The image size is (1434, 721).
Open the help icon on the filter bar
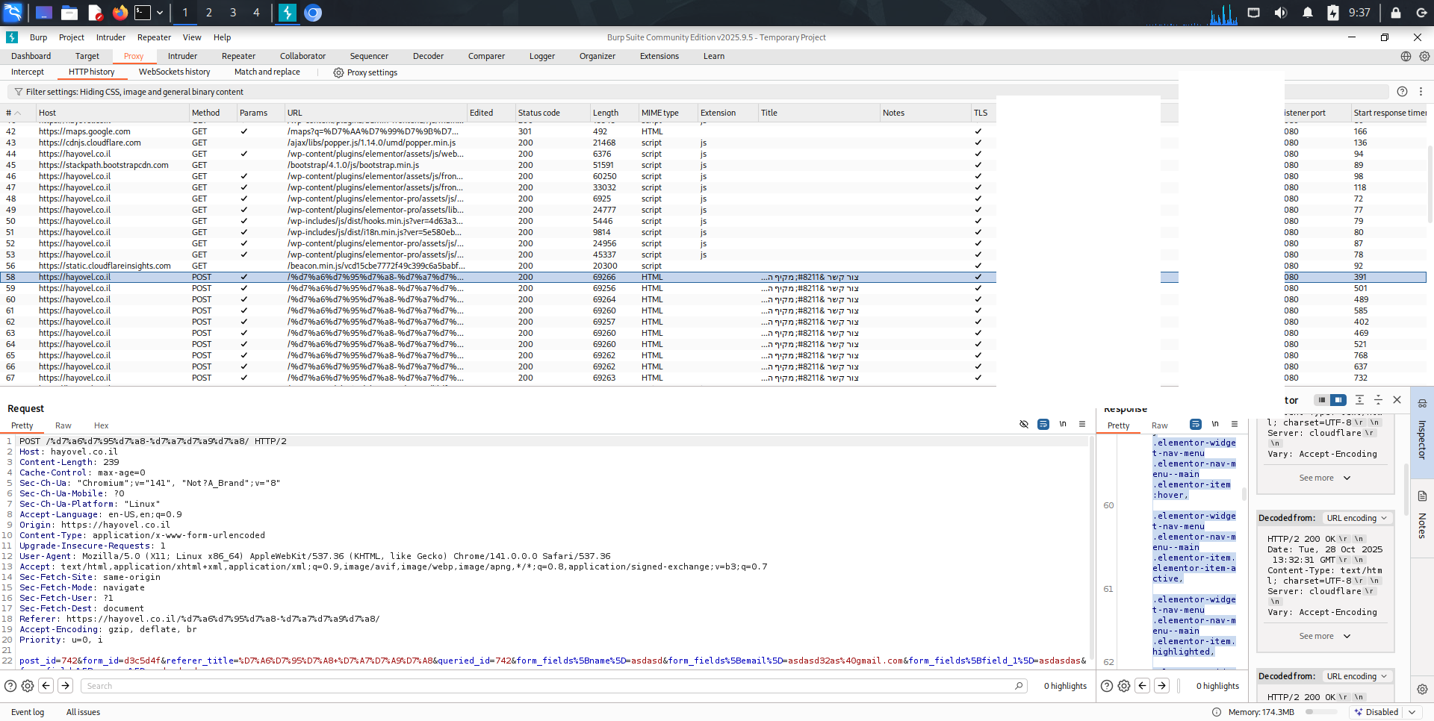tap(1402, 92)
